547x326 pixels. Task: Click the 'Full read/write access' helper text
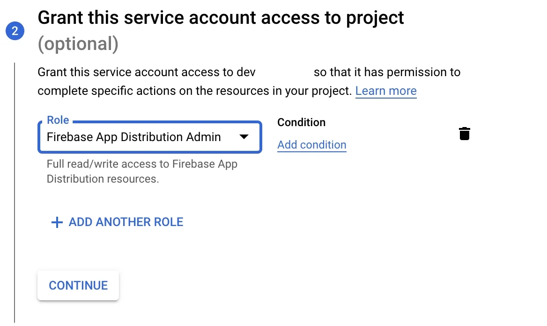(142, 164)
